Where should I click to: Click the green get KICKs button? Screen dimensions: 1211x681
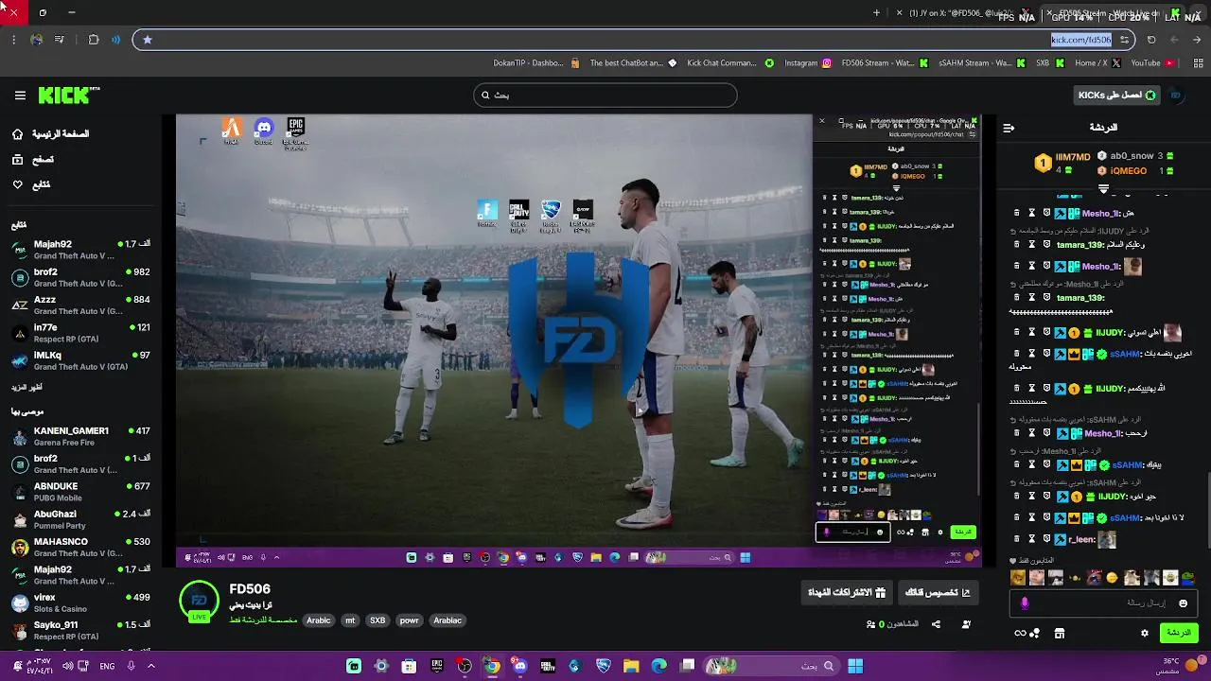tap(1117, 95)
